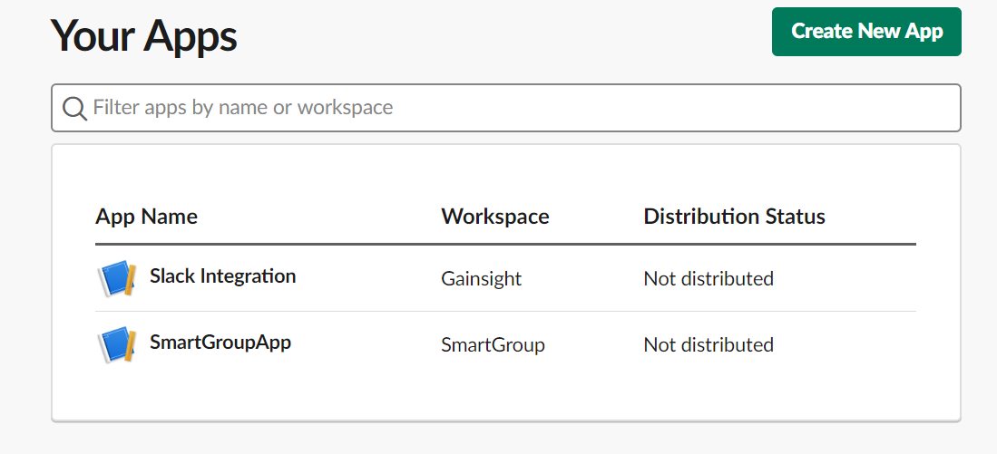Focus the Filter apps by name field
The image size is (997, 454).
click(x=505, y=108)
